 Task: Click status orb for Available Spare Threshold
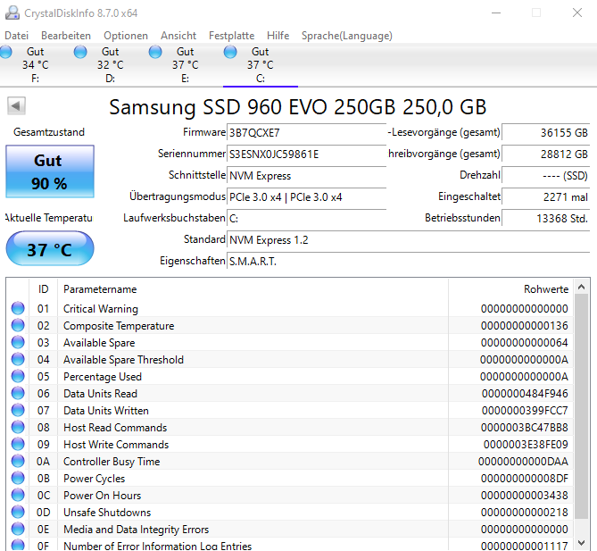18,359
